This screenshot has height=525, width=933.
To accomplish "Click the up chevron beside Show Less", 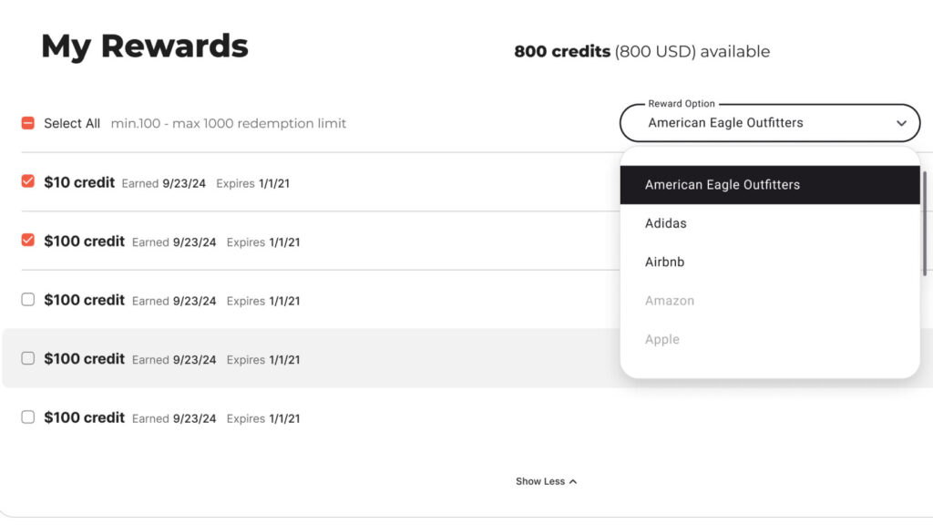I will pyautogui.click(x=573, y=481).
